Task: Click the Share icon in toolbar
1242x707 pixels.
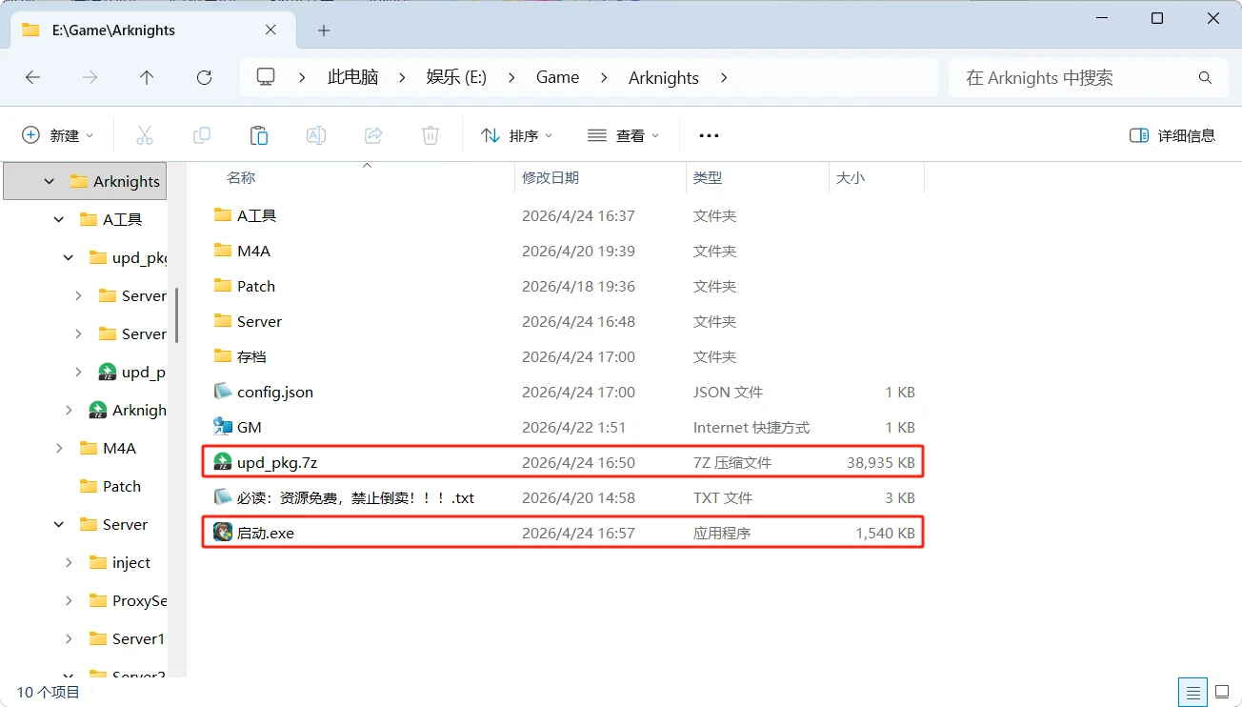Action: 373,135
